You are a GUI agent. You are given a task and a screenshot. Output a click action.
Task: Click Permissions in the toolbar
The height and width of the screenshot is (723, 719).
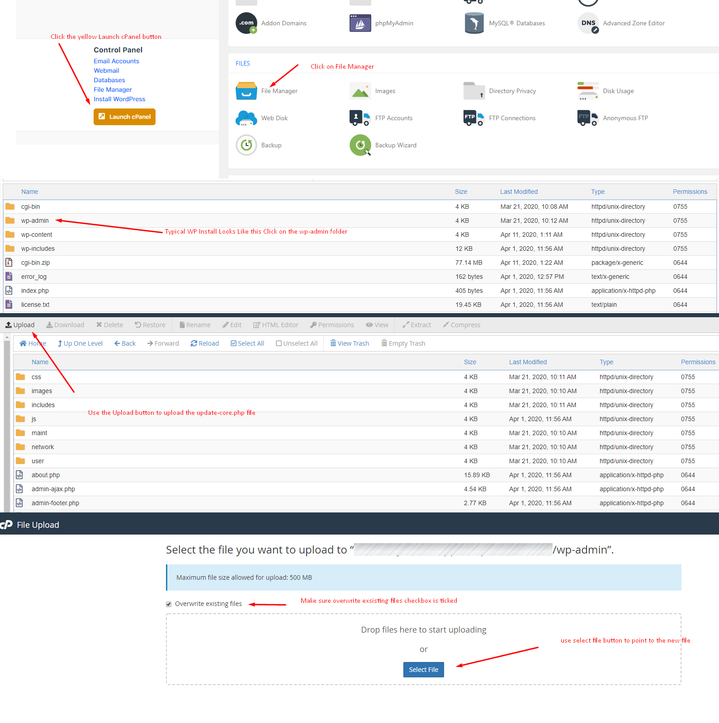(332, 325)
